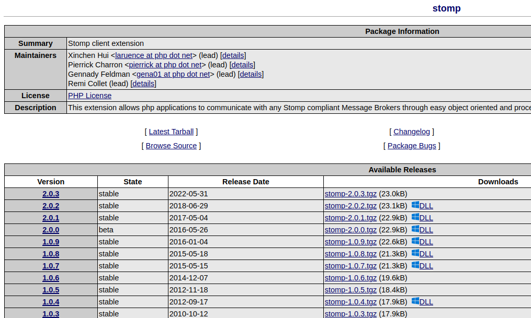Download stomp-2.0.2.tgz
The image size is (531, 318).
351,206
